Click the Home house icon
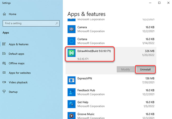172x119 pixels. (x=4, y=14)
